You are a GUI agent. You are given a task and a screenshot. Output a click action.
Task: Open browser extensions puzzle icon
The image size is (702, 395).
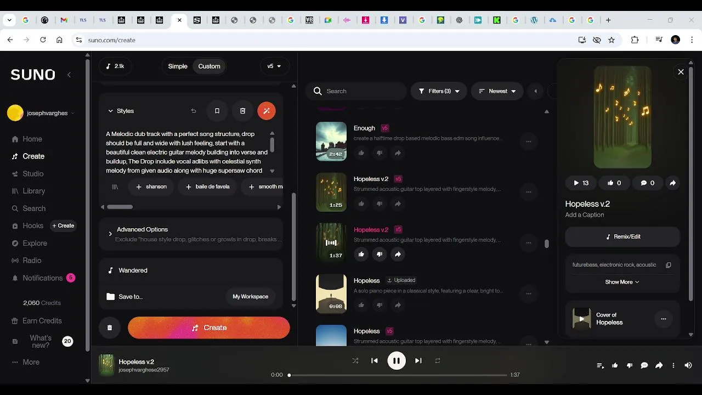(x=635, y=40)
